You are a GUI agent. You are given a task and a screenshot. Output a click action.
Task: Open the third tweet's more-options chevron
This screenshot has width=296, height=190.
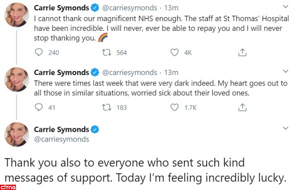[x=286, y=128]
